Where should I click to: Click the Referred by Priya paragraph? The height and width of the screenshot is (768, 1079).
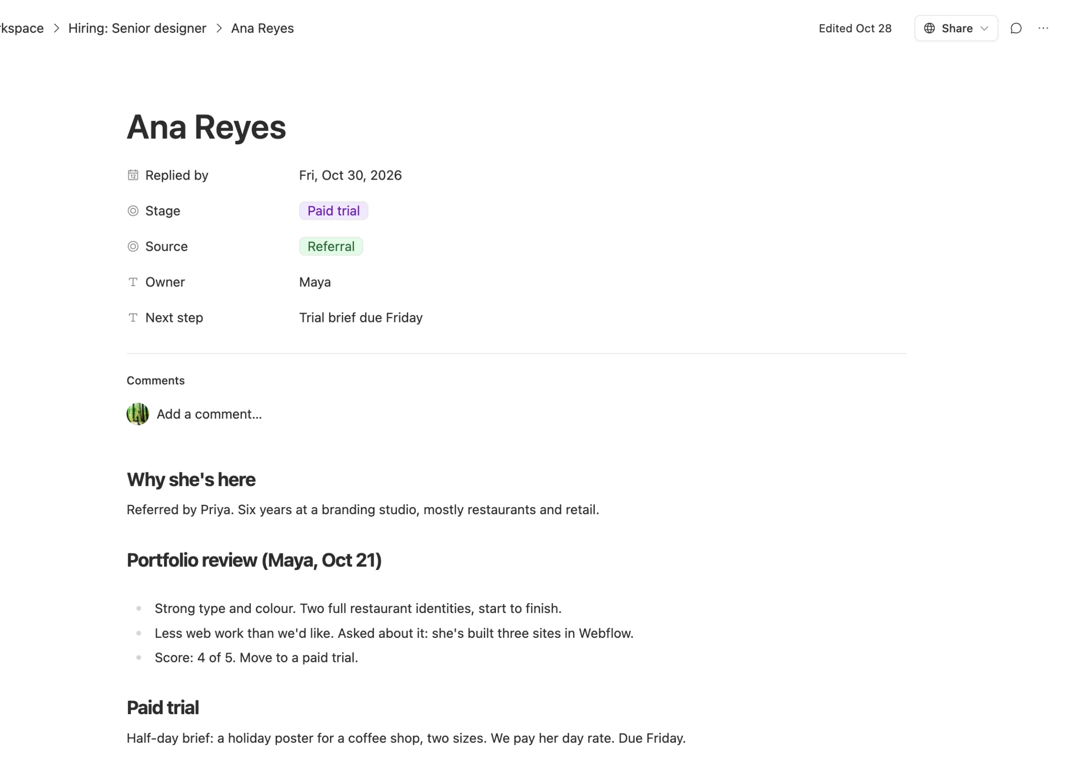[363, 510]
